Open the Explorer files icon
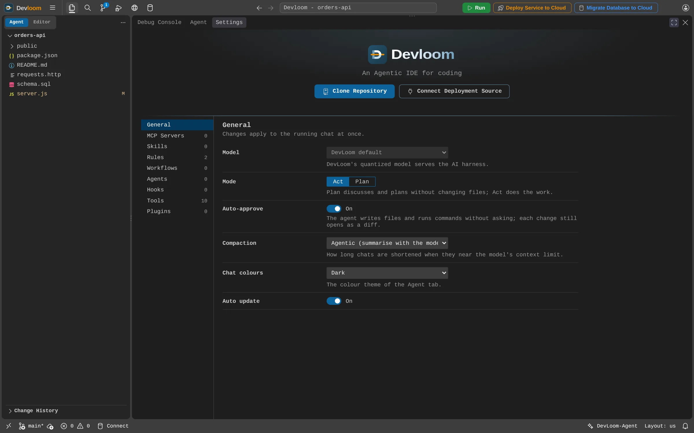The image size is (694, 433). pos(72,8)
